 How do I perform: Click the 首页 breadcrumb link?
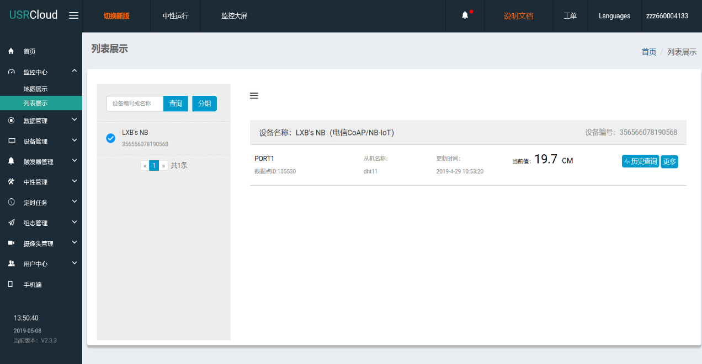pyautogui.click(x=648, y=52)
